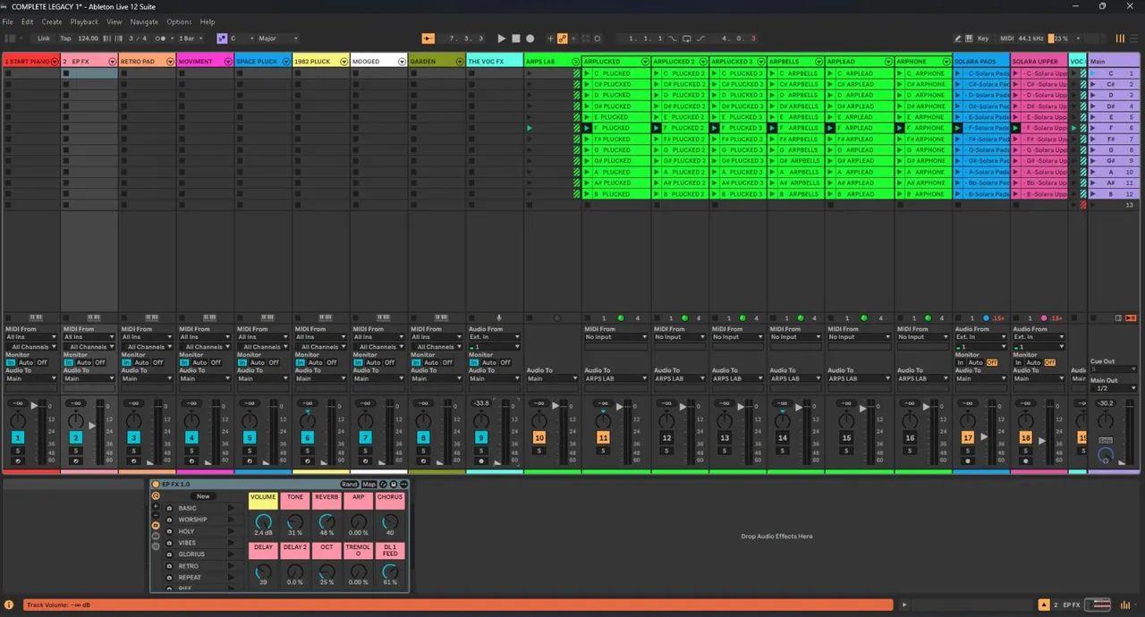
Task: Remove macro controls with minus icon
Action: [156, 515]
